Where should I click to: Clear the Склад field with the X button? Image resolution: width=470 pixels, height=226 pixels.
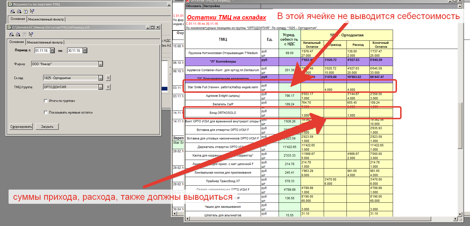click(x=108, y=78)
